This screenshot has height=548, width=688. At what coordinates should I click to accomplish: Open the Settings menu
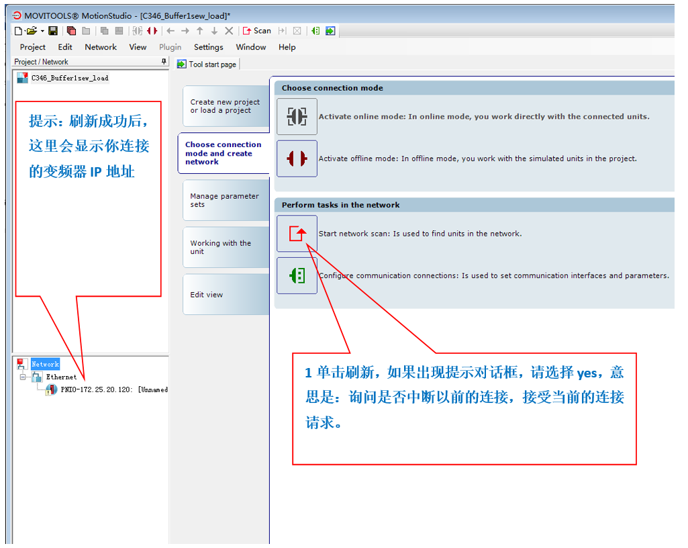click(x=208, y=47)
